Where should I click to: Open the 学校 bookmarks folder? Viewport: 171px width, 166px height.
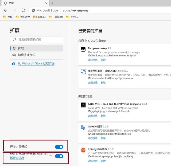(8, 17)
